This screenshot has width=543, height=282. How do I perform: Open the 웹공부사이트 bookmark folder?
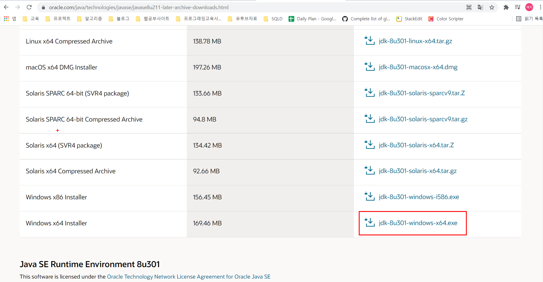[152, 19]
